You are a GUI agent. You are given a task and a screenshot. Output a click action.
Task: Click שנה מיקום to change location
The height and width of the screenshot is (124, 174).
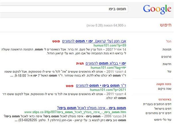tap(165, 89)
